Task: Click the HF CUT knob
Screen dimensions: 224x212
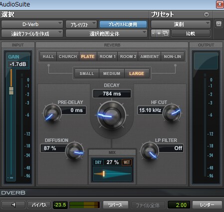Action: pos(172,113)
